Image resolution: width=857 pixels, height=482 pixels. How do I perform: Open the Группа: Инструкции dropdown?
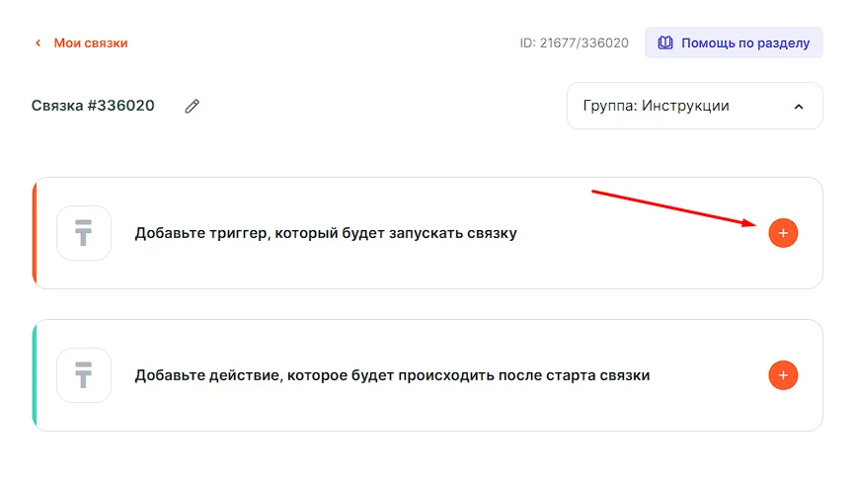point(694,106)
